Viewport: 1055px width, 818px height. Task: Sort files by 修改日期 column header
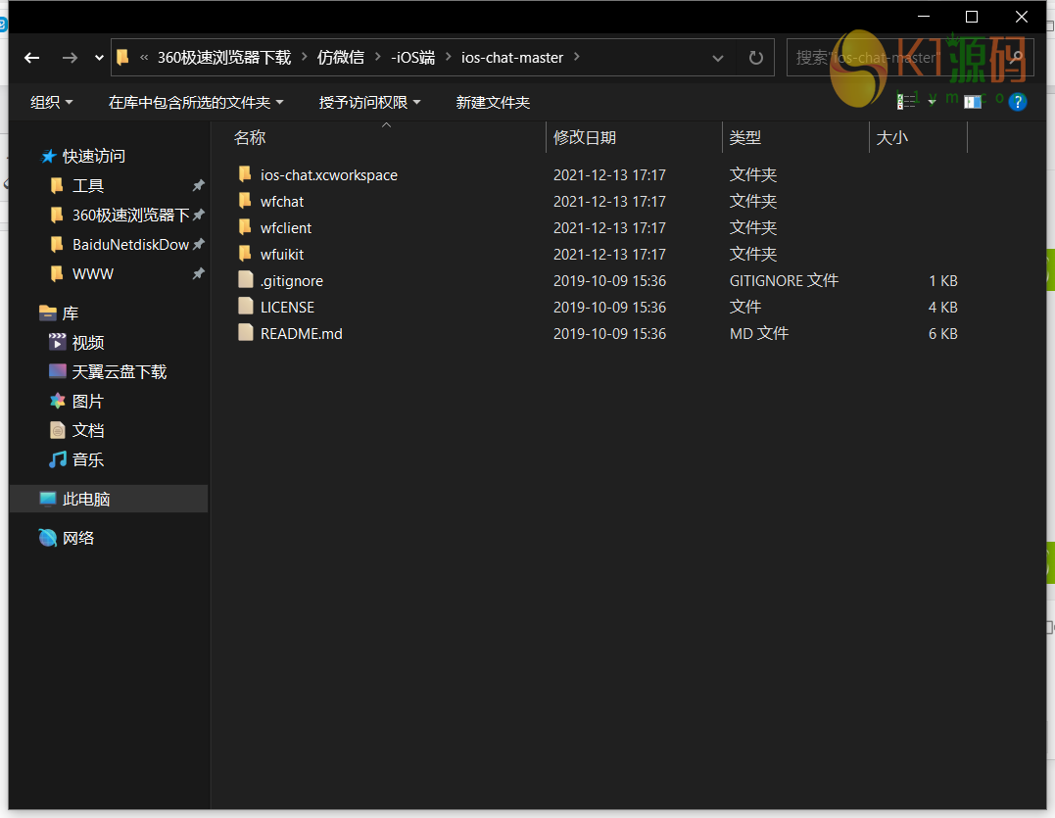point(585,138)
